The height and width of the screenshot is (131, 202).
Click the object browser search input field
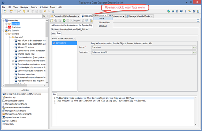[x=22, y=16]
